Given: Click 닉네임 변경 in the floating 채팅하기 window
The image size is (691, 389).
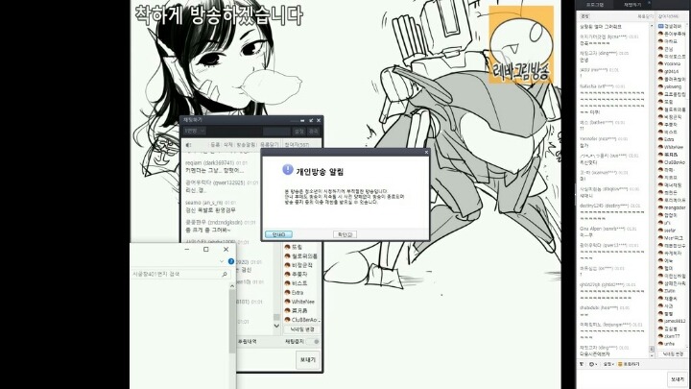Looking at the screenshot, I should coord(302,329).
